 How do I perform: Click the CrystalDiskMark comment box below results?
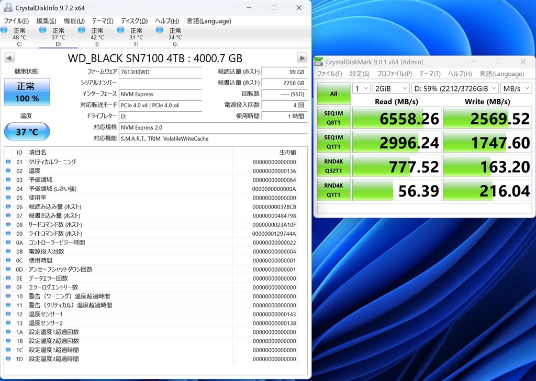424,208
